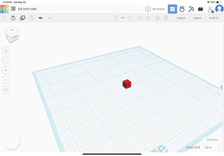This screenshot has height=156, width=224.
Task: Click the Send To button
Action: click(x=214, y=18)
